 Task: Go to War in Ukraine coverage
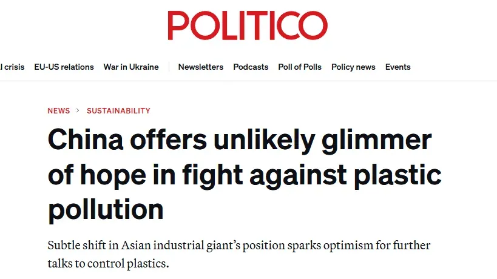(131, 67)
